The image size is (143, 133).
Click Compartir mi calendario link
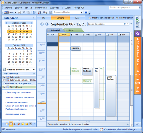17,103
